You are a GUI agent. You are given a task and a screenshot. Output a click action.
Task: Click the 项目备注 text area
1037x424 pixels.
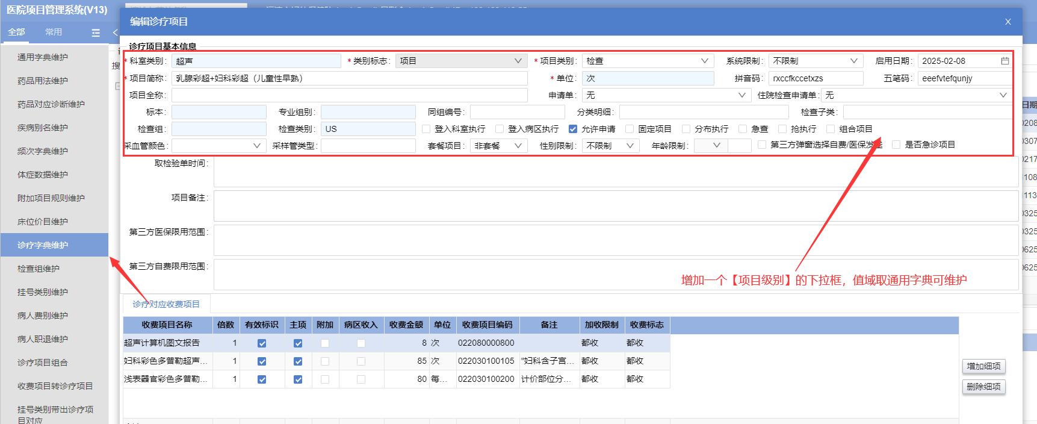tap(616, 206)
